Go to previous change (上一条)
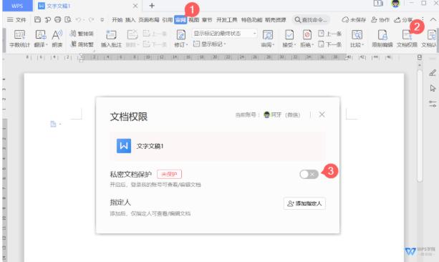The width and height of the screenshot is (439, 262). 330,34
